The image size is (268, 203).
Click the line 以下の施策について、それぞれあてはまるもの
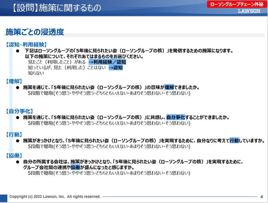click(x=84, y=56)
